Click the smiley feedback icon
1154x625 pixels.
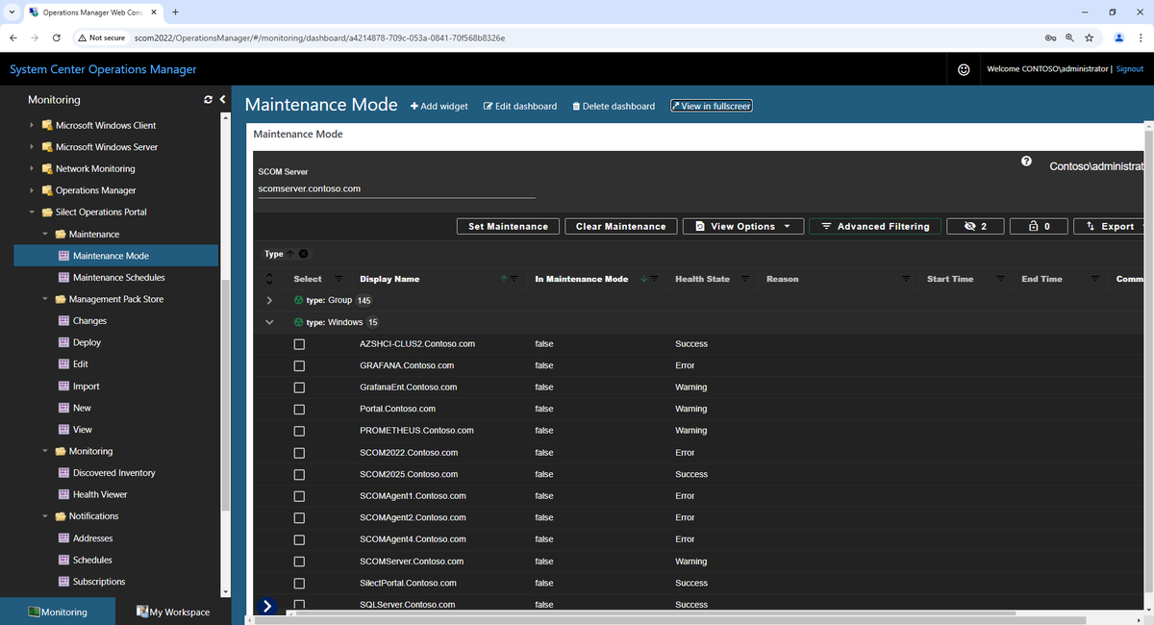(964, 69)
